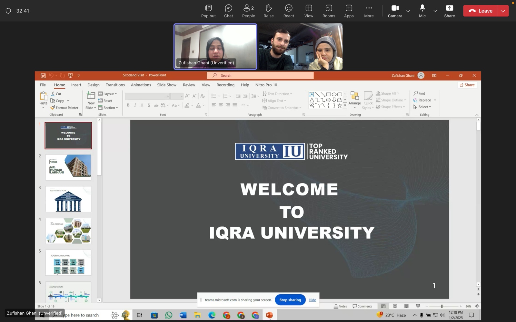The image size is (516, 322).
Task: Click the New Slide icon
Action: pyautogui.click(x=91, y=96)
